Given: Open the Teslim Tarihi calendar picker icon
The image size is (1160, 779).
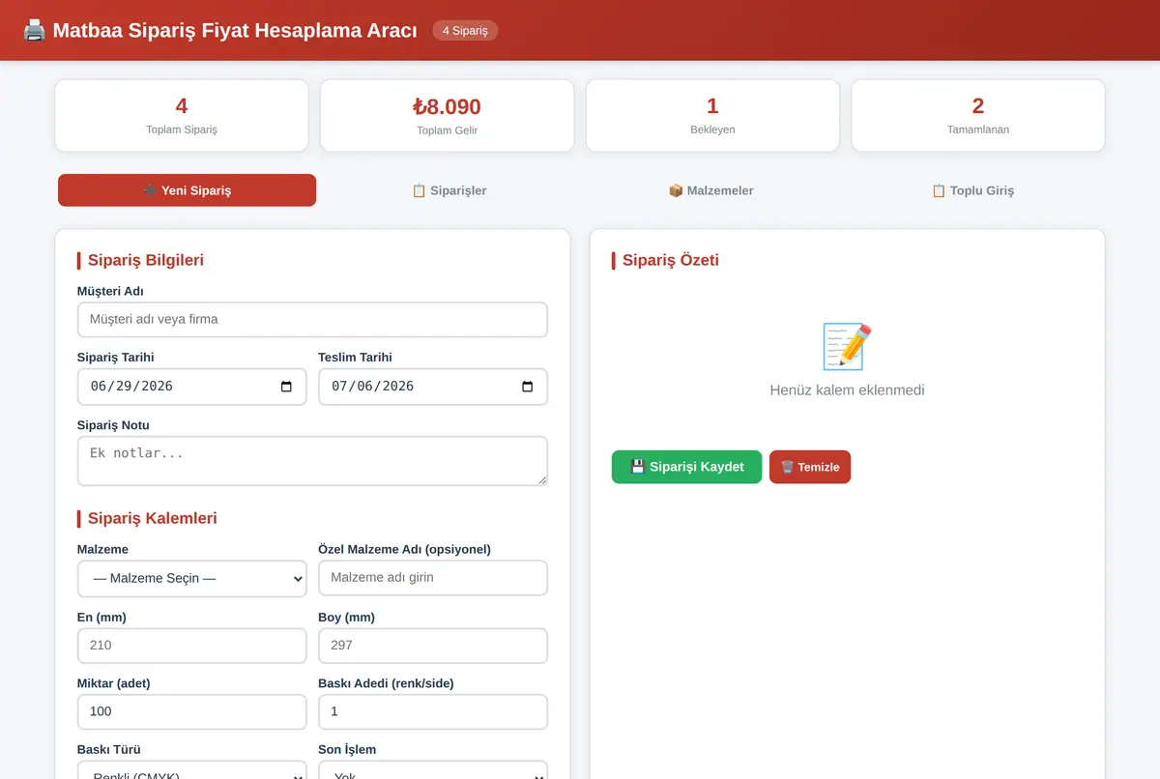Looking at the screenshot, I should pos(527,387).
